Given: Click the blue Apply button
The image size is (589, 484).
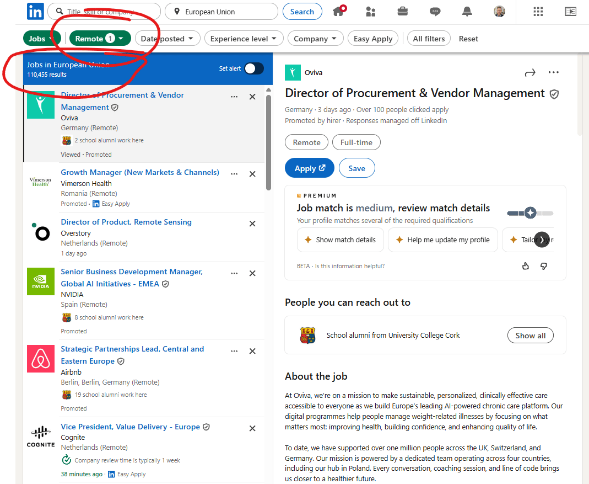Looking at the screenshot, I should tap(309, 168).
